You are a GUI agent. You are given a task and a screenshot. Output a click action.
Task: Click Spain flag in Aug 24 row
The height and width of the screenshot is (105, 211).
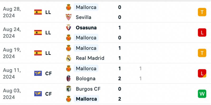(38, 33)
